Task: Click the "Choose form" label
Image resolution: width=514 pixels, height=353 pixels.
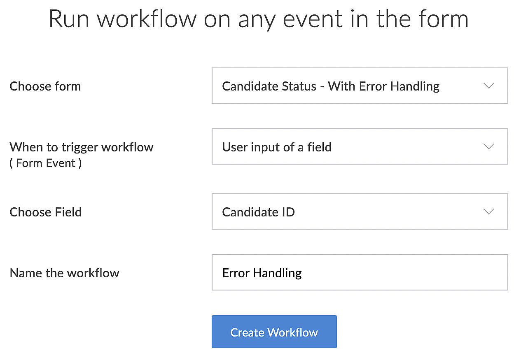Action: [45, 86]
